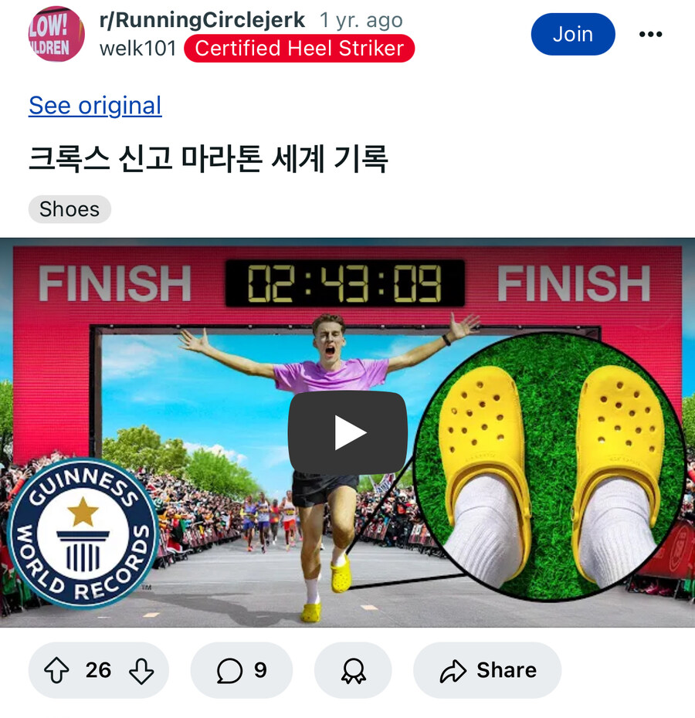The height and width of the screenshot is (718, 695).
Task: Click the finish line clock showing 02:43:09
Action: 345,283
